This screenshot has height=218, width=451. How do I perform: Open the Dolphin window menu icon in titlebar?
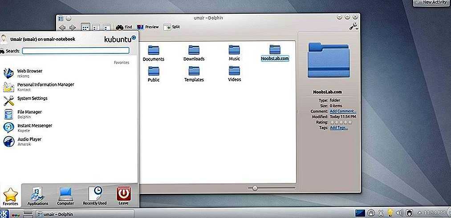click(61, 18)
